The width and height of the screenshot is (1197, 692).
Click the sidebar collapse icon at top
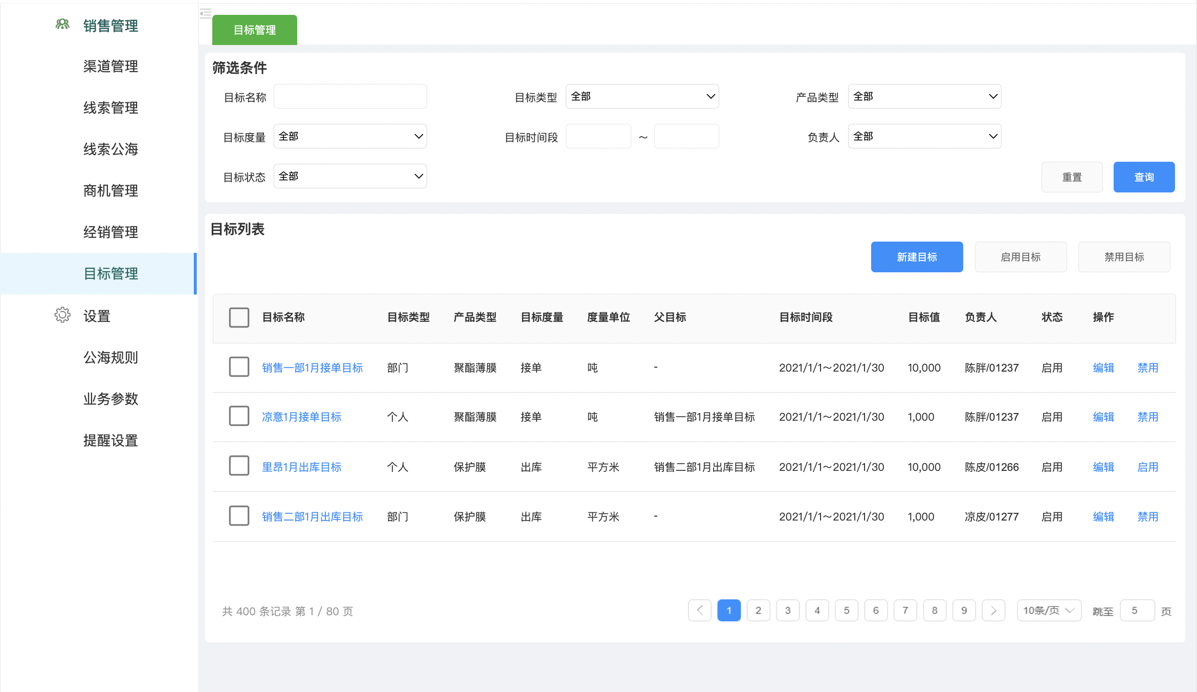tap(206, 13)
